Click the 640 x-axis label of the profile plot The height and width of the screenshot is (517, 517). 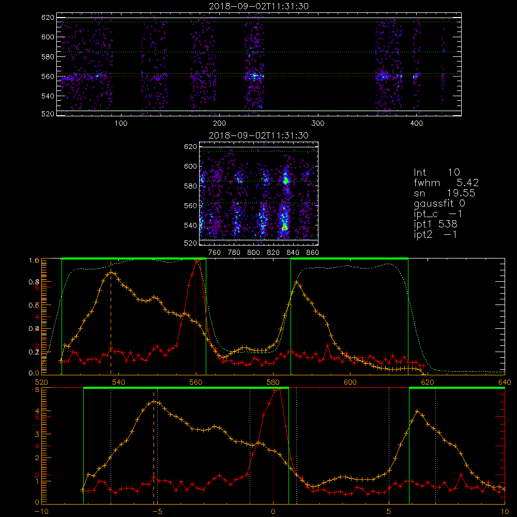point(505,383)
